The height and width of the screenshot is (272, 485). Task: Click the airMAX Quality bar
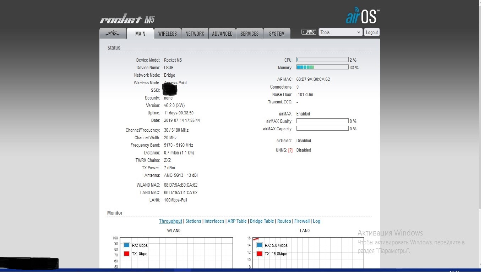(x=322, y=121)
